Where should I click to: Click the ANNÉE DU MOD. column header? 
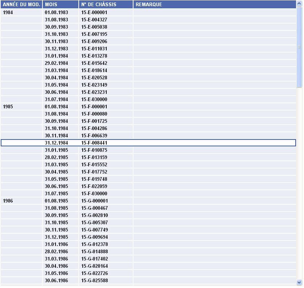point(21,4)
